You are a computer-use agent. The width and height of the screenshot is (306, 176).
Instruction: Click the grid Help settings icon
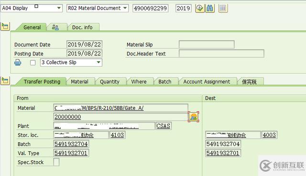(x=223, y=9)
